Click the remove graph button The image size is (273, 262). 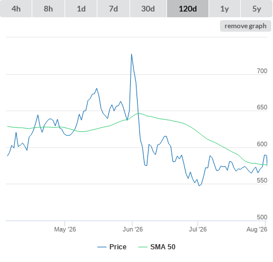(x=245, y=26)
